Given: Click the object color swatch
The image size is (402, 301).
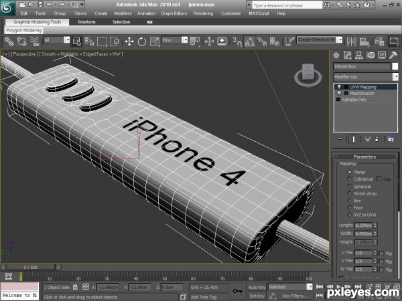Looking at the screenshot, I should tap(395, 66).
